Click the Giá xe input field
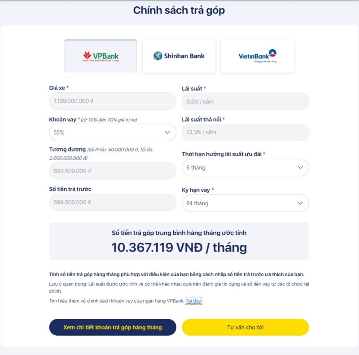Viewport: 359px width, 355px height. click(x=112, y=101)
